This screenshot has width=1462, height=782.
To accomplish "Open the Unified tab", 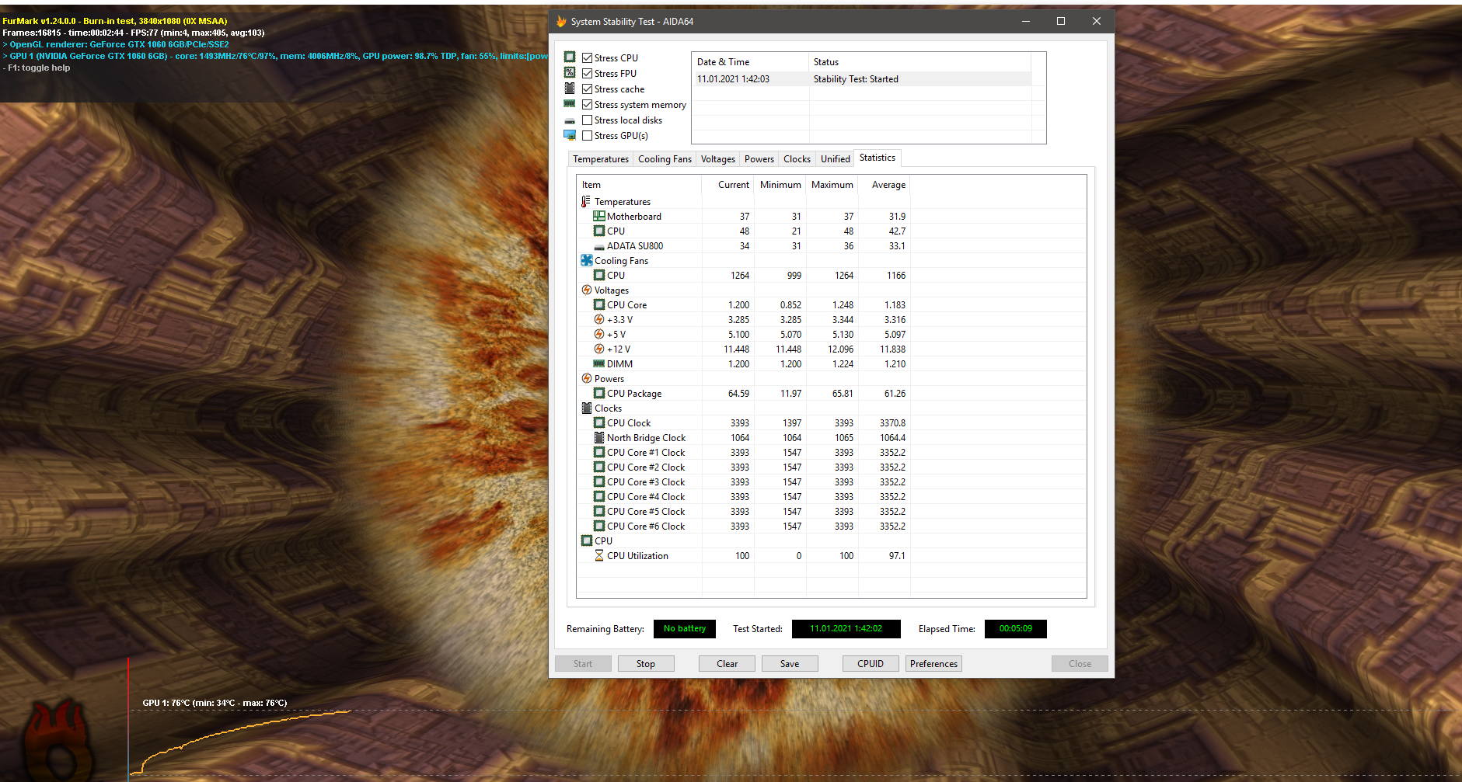I will point(836,159).
